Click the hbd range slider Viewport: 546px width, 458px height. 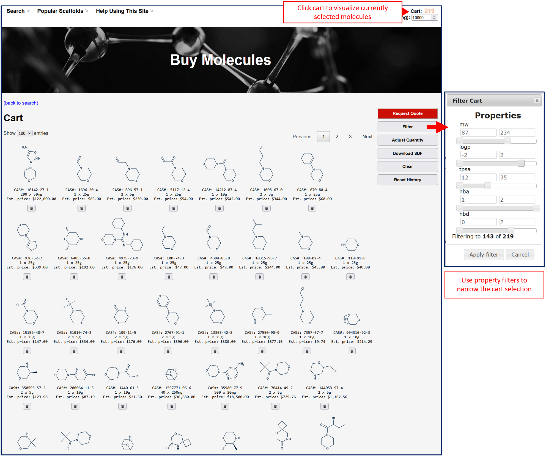[496, 231]
